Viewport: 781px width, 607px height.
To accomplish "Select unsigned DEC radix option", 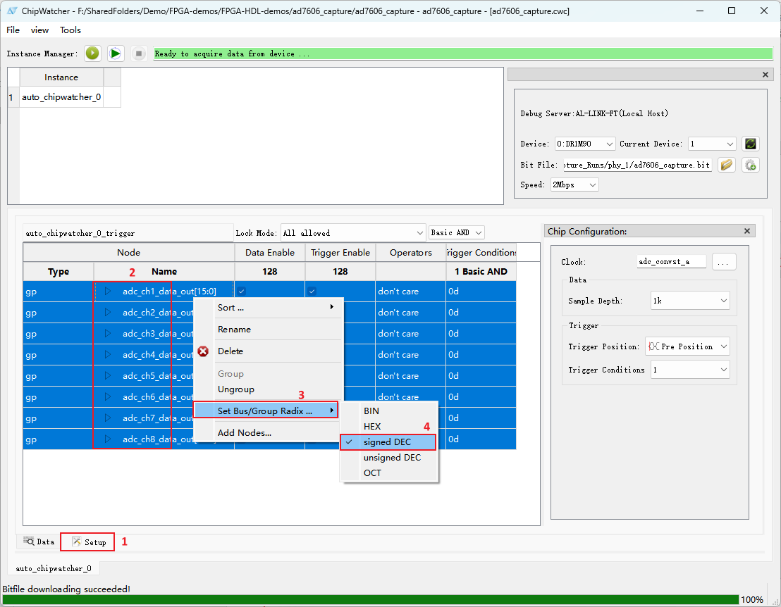I will (x=388, y=458).
